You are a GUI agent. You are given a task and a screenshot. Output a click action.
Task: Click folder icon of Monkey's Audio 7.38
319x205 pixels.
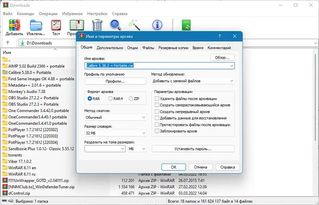point(5,91)
